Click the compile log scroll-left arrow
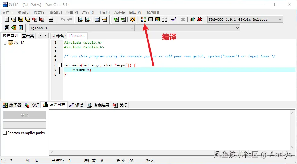The width and height of the screenshot is (297, 164). click(x=52, y=152)
